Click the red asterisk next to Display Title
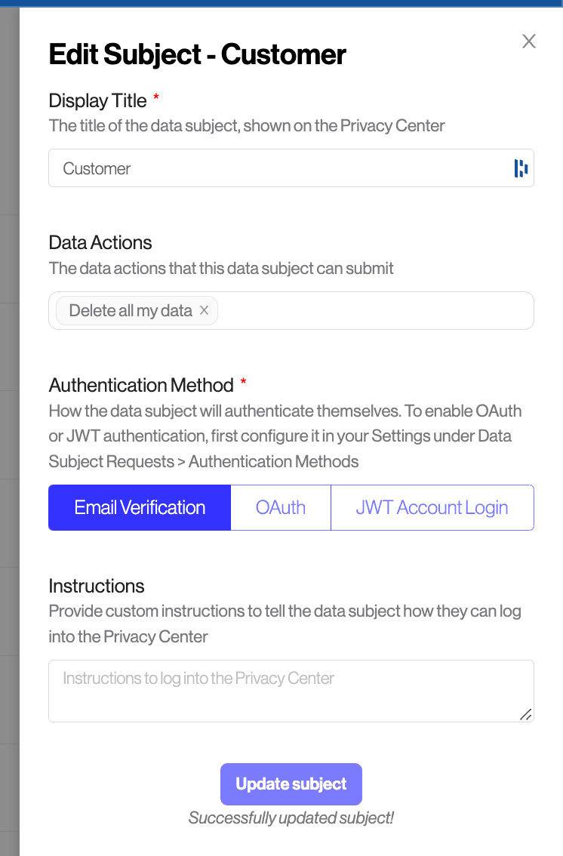 coord(155,97)
